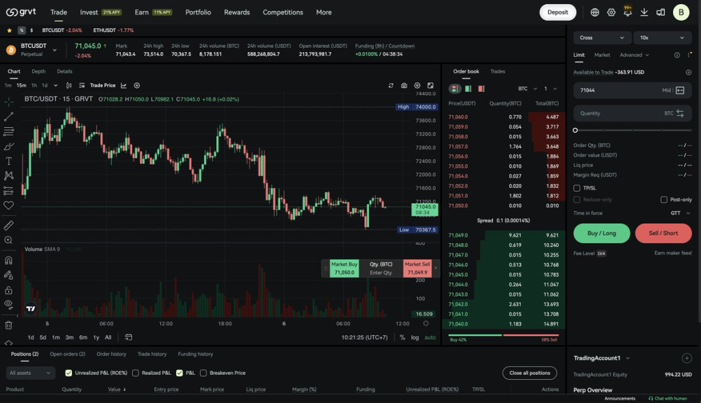The image size is (701, 403).
Task: Click the order size slider handle
Action: 575,130
